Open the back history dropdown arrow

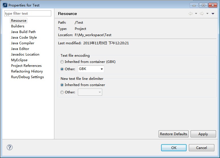pyautogui.click(x=196, y=14)
